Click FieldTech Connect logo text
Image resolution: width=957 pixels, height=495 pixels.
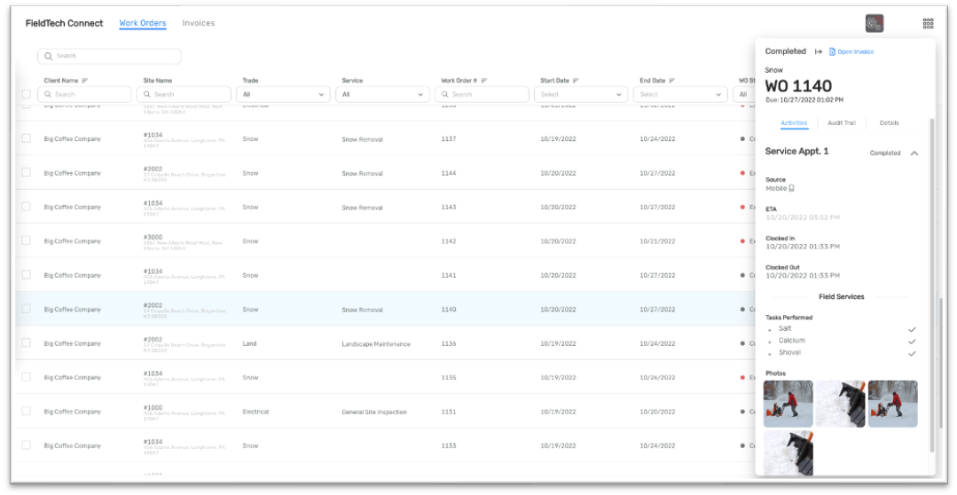(64, 23)
